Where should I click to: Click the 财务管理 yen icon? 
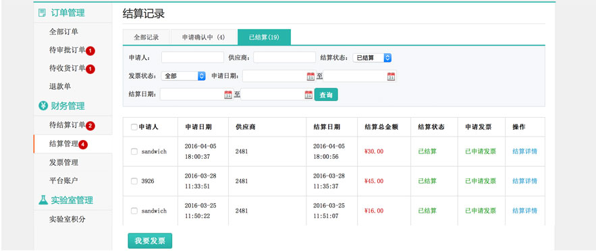tap(43, 106)
